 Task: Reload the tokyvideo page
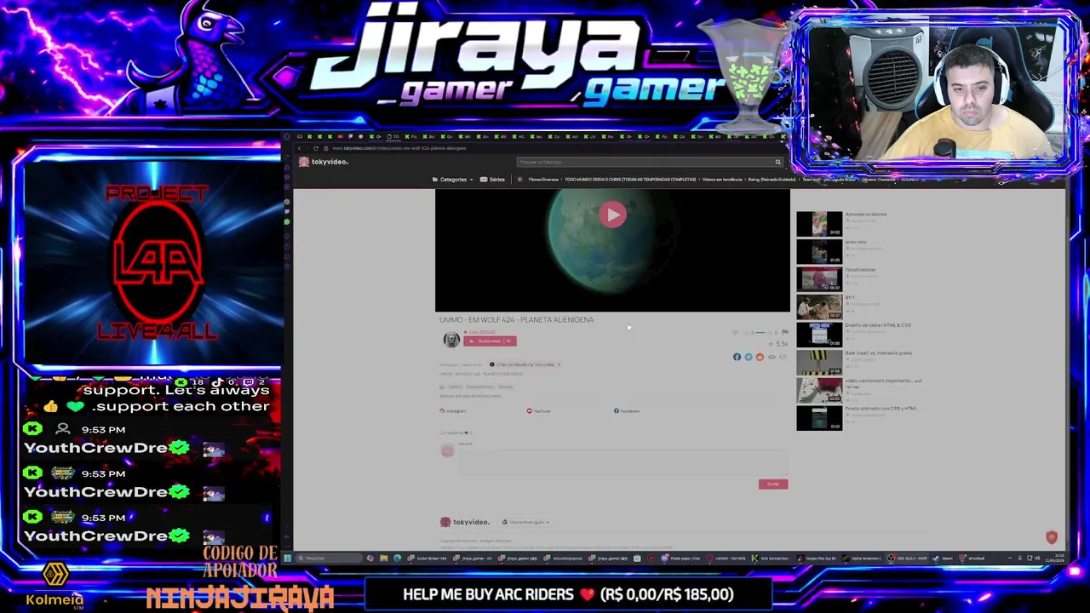[x=316, y=148]
